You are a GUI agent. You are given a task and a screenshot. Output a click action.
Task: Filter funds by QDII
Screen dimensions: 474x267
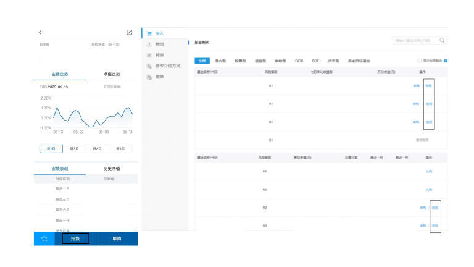[299, 61]
